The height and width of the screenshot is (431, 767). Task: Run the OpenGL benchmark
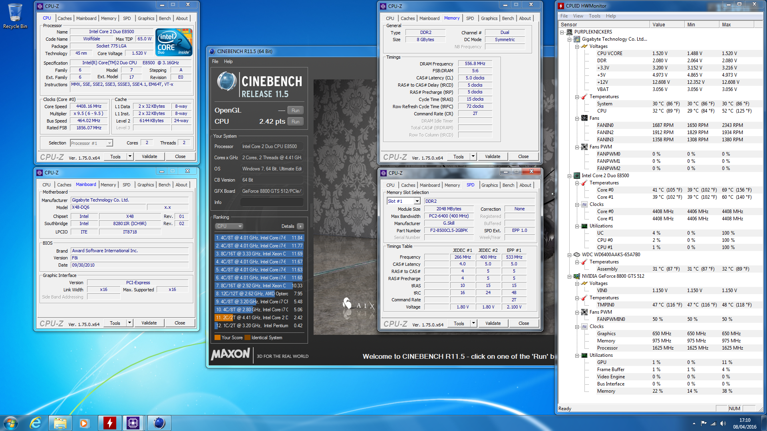point(295,111)
